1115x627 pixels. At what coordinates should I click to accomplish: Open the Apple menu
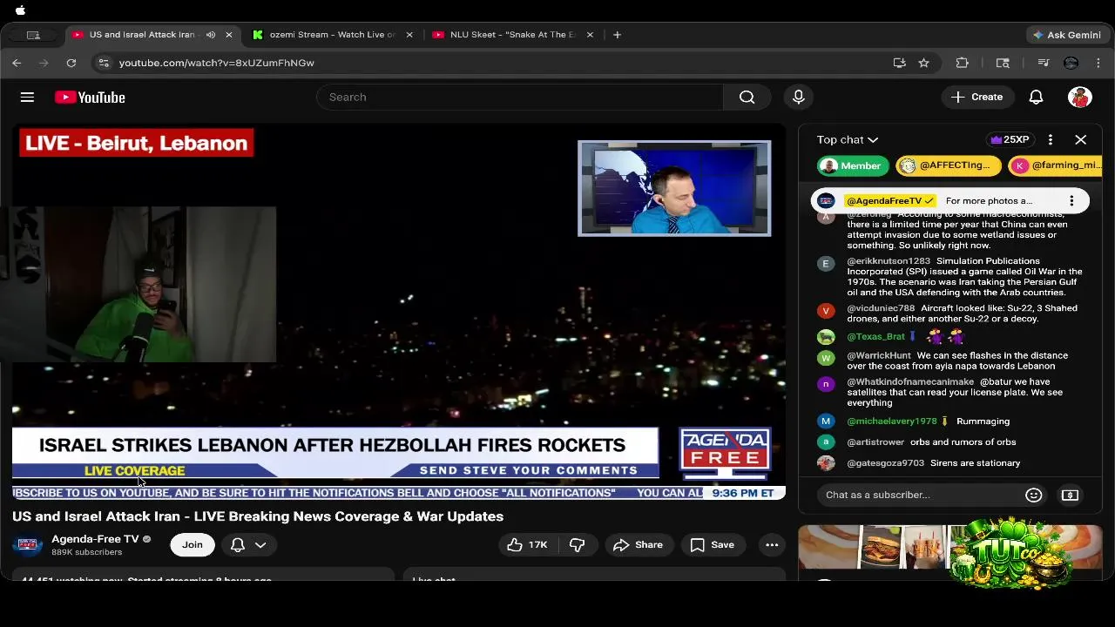(20, 10)
